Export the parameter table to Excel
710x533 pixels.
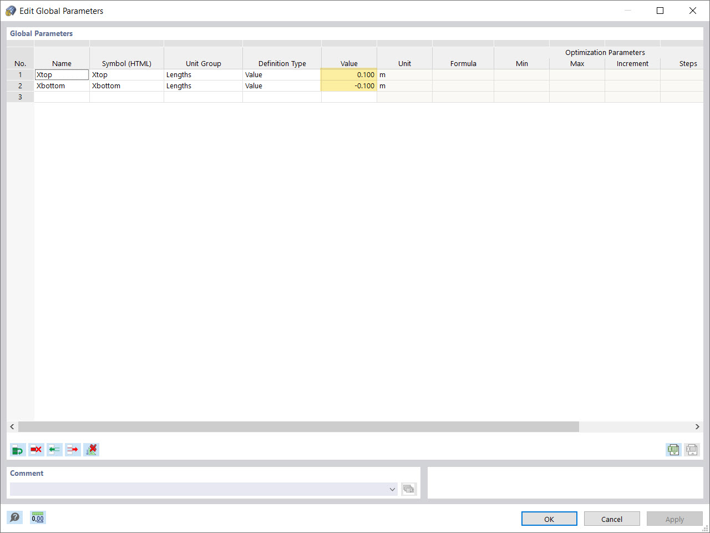pos(673,450)
